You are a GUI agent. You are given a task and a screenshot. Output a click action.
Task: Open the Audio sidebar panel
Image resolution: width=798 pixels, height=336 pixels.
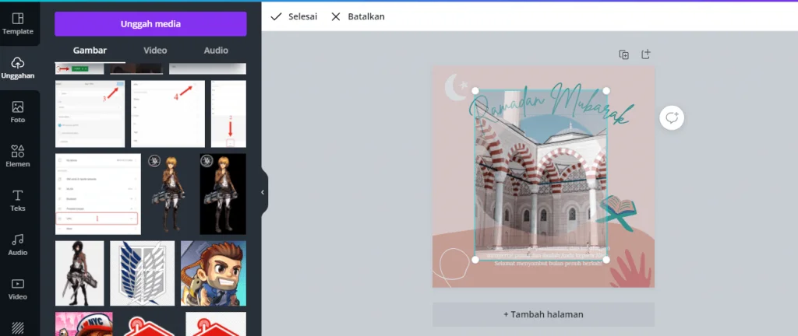click(x=17, y=244)
